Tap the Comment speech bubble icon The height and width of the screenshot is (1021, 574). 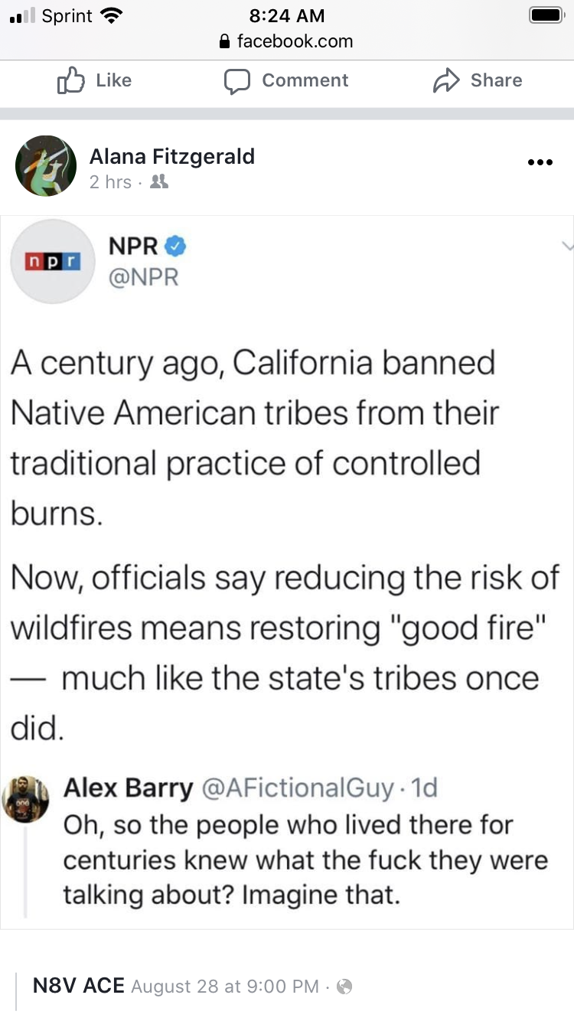coord(237,82)
